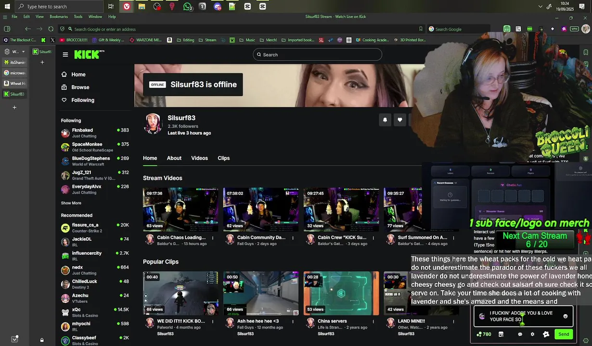Add a new tab with lower plus button
Viewport: 592px width, 346px height.
(x=14, y=107)
